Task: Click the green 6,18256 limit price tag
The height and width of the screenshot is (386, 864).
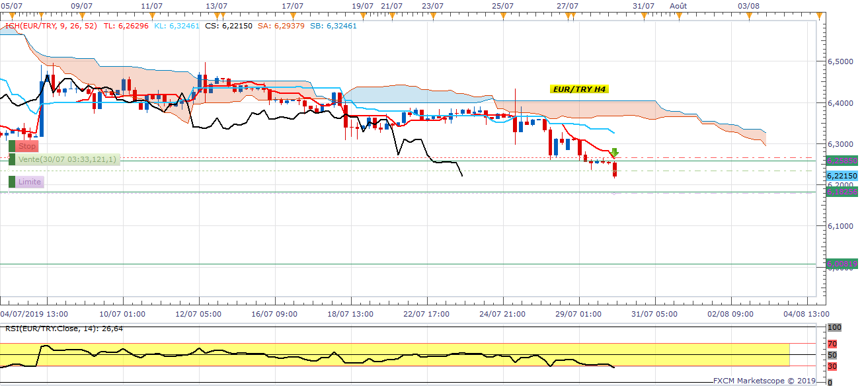Action: coord(841,192)
